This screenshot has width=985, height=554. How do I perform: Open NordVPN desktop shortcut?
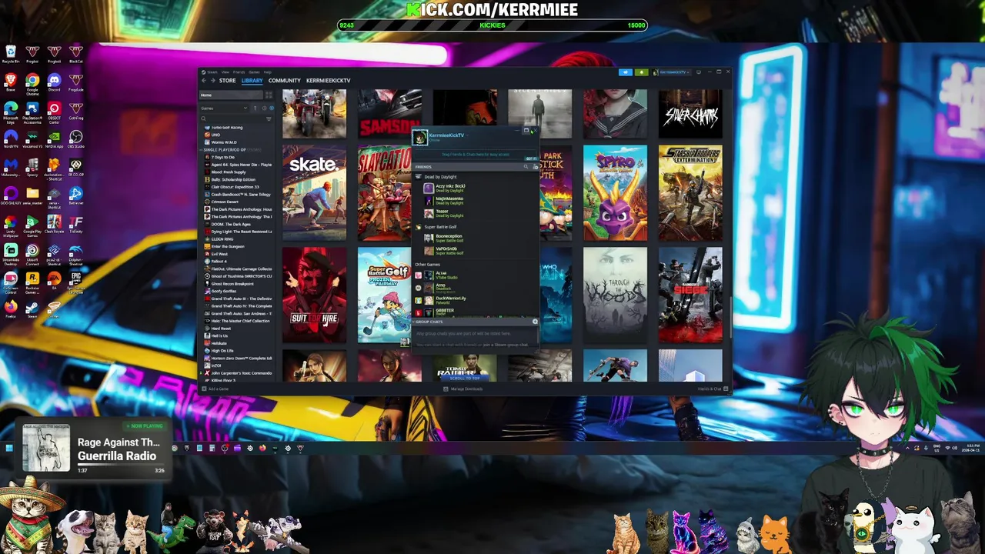[x=11, y=139]
